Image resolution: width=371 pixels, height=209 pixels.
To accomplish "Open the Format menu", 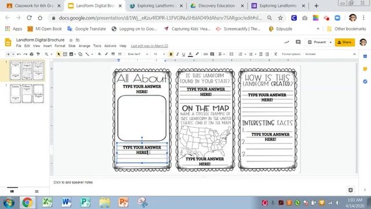I will click(60, 46).
